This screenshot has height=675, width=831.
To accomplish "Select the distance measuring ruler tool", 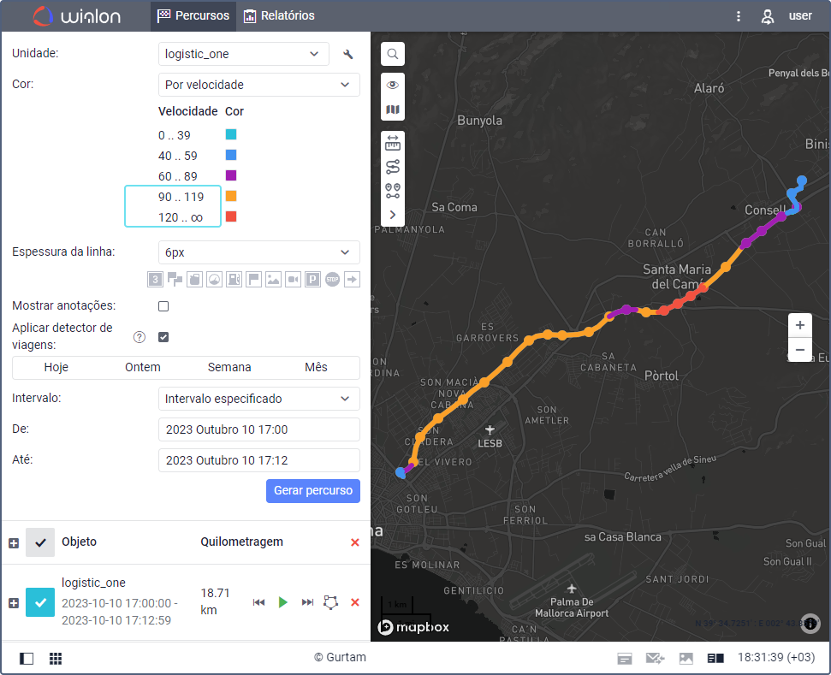I will [x=393, y=144].
